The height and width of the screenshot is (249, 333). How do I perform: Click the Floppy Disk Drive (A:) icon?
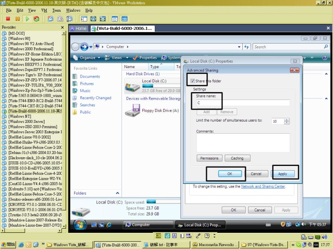[x=132, y=110]
